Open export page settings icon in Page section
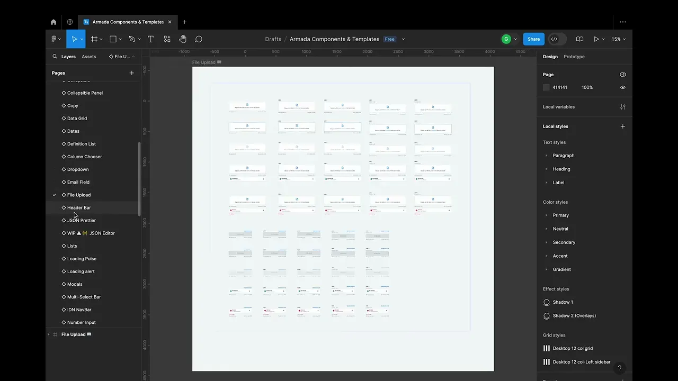The width and height of the screenshot is (678, 381). click(623, 75)
